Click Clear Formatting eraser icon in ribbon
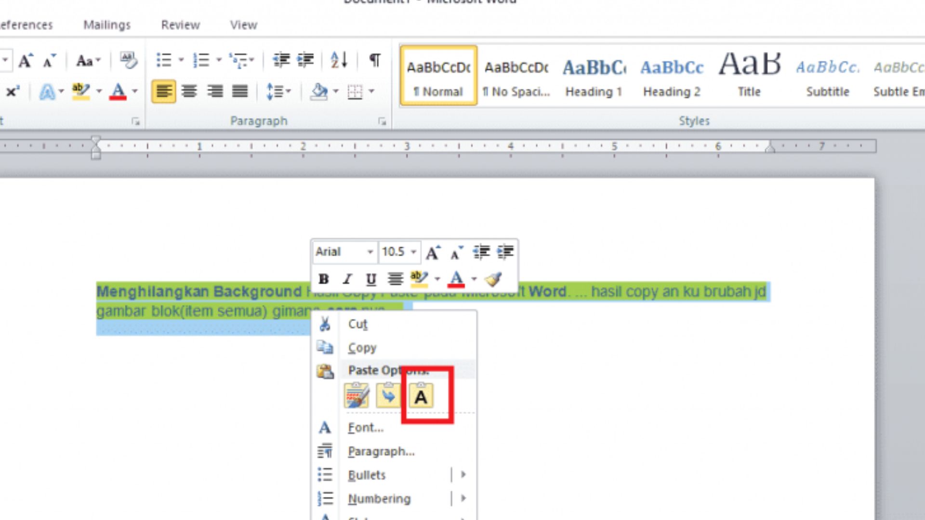 point(128,60)
